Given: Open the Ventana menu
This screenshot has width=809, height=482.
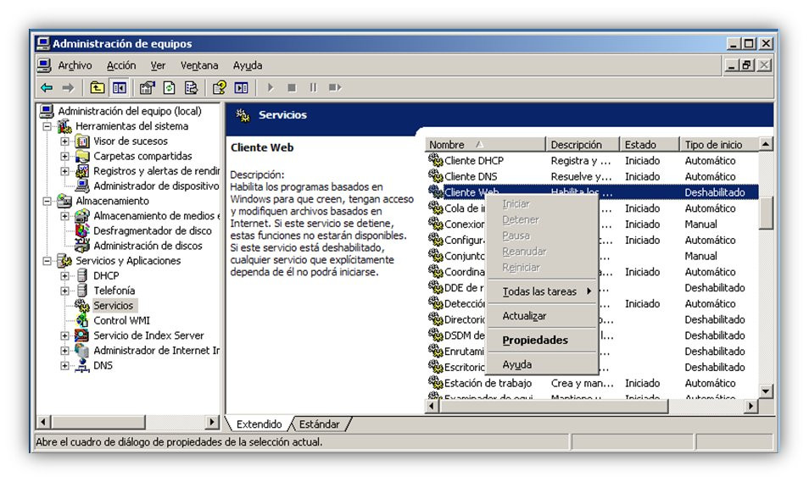Looking at the screenshot, I should point(199,65).
